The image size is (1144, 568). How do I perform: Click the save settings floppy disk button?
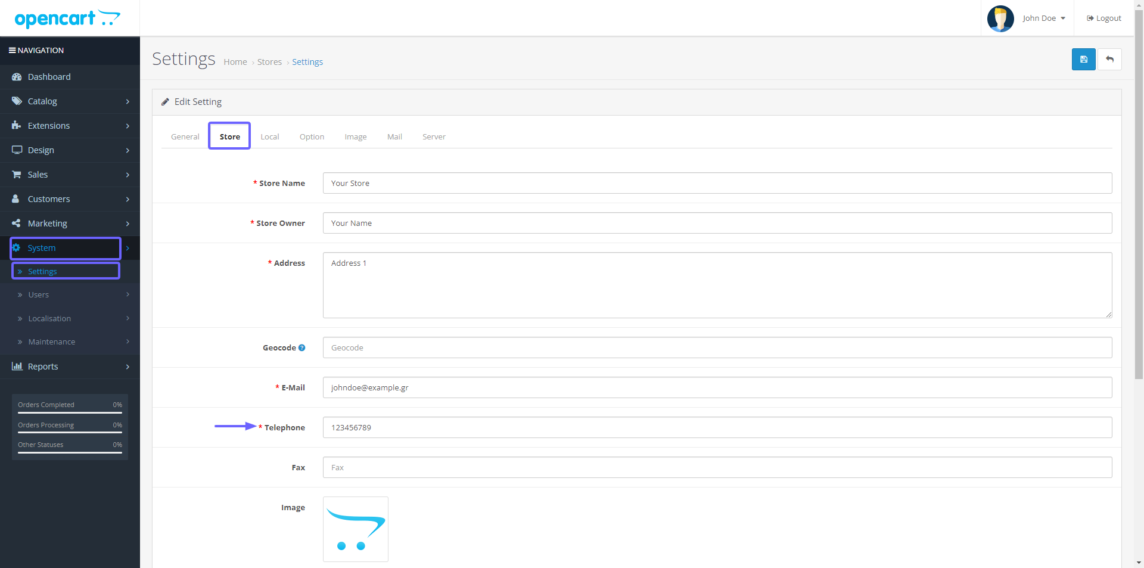pos(1083,60)
